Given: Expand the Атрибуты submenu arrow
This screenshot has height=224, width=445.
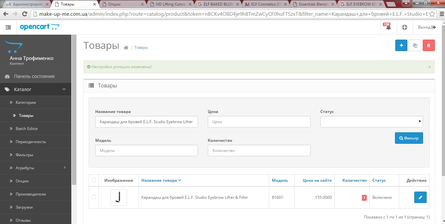Looking at the screenshot, I should [x=65, y=168].
